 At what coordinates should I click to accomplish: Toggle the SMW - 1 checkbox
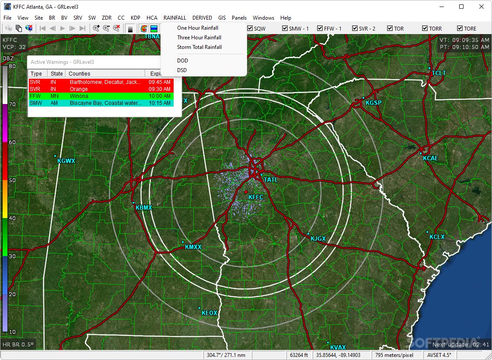(x=285, y=28)
